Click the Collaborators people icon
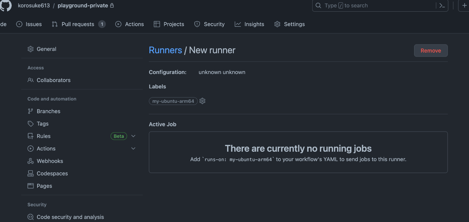Viewport: 469px width, 222px height. [x=30, y=80]
